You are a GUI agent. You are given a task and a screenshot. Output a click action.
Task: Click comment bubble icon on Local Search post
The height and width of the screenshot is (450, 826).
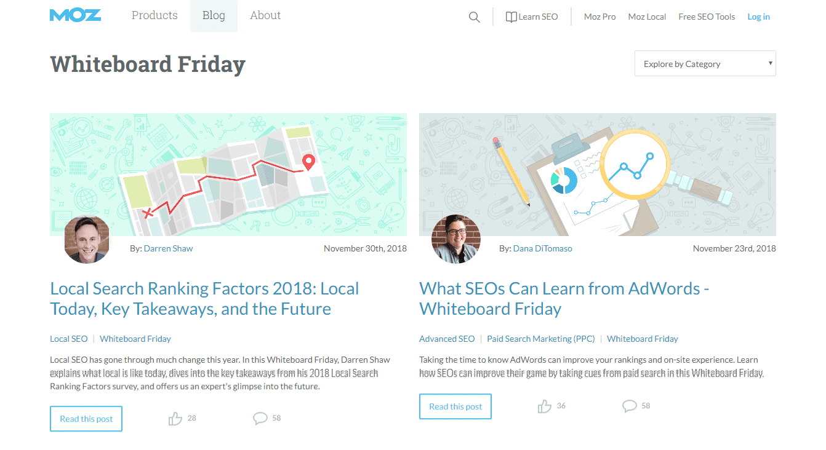tap(260, 419)
